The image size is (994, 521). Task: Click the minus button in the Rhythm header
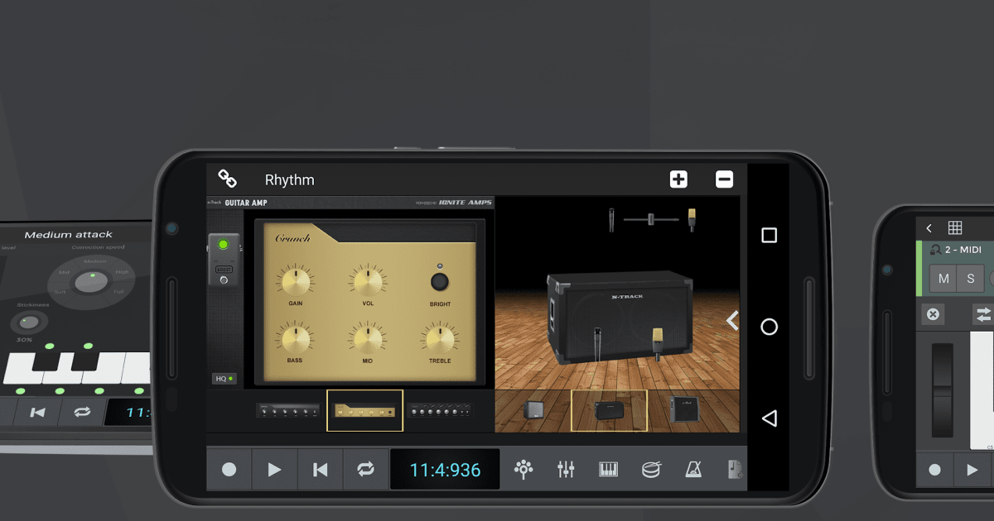click(724, 179)
